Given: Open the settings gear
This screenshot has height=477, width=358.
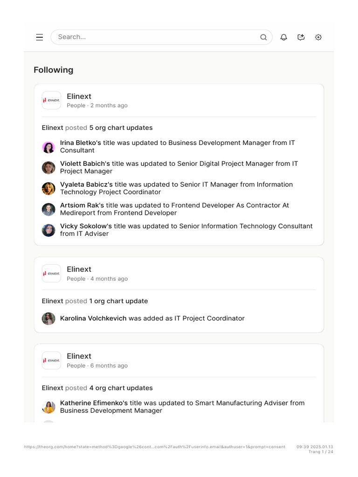Looking at the screenshot, I should point(318,37).
